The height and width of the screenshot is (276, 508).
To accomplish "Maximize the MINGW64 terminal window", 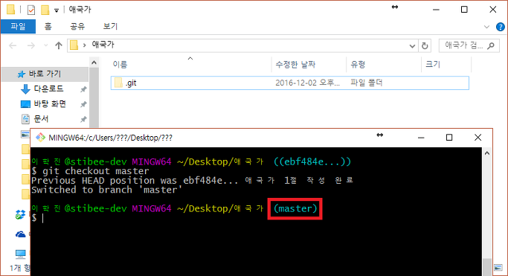I will (x=449, y=138).
